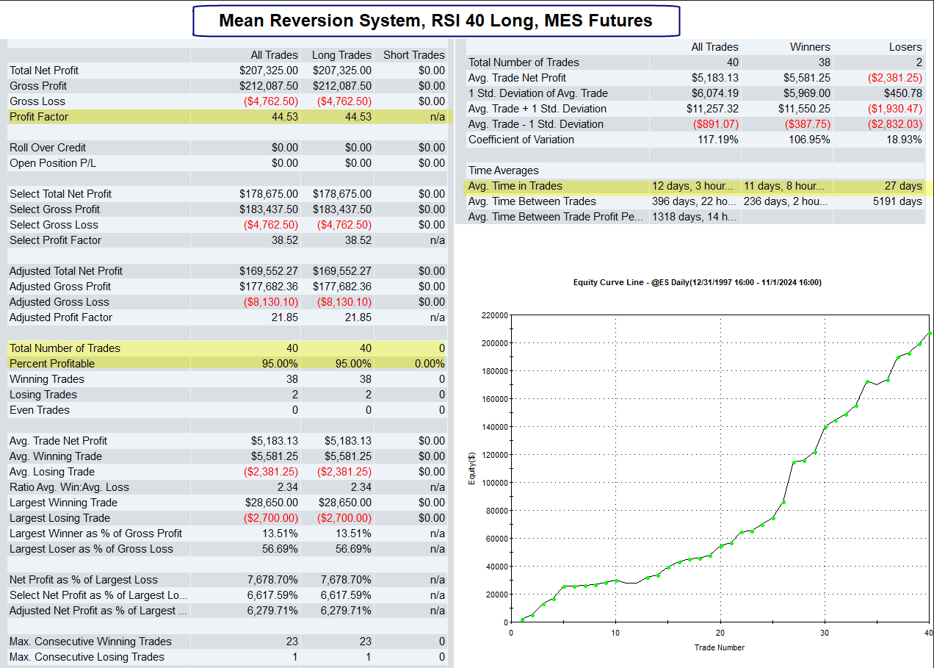The image size is (934, 668).
Task: Click the Time Averages section heading
Action: (x=504, y=170)
